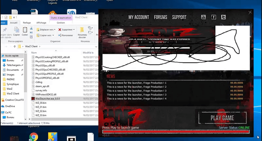Viewport: 262px width, 141px height.
Task: Select the WarZlauncher.exe_0.0.0 file icon
Action: coord(33,99)
